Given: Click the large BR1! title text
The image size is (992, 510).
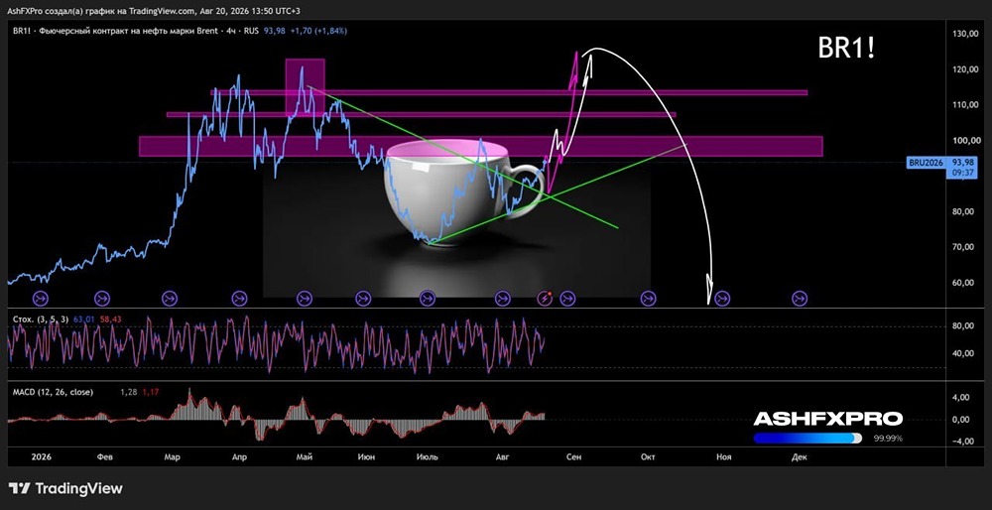Looking at the screenshot, I should (x=846, y=48).
